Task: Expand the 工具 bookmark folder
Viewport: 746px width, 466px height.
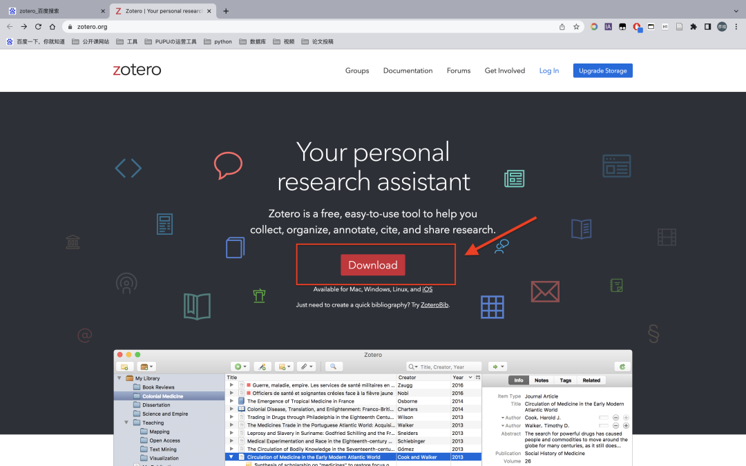Action: pos(127,41)
